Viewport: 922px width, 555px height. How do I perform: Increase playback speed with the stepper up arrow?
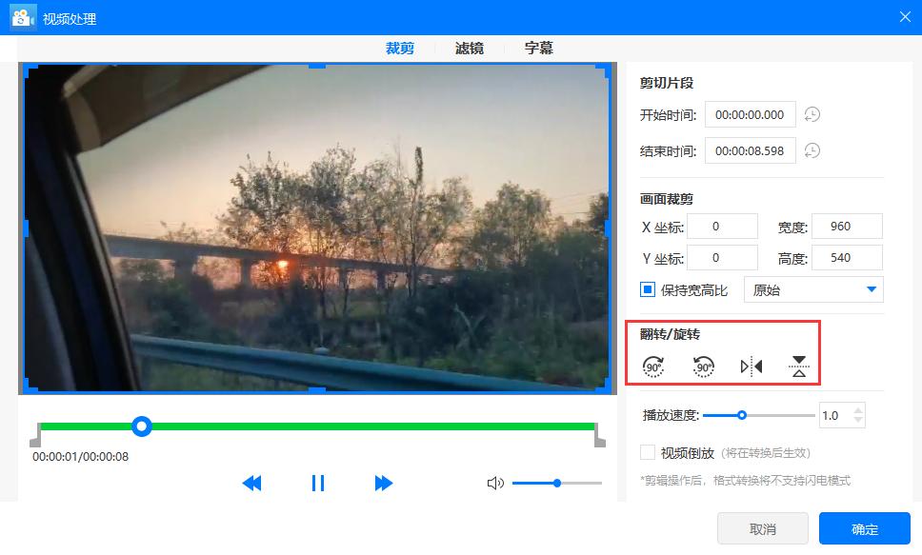[x=858, y=408]
